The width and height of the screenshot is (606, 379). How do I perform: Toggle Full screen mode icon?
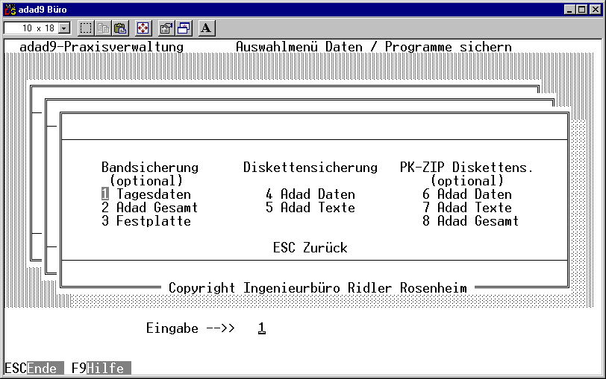pos(143,28)
